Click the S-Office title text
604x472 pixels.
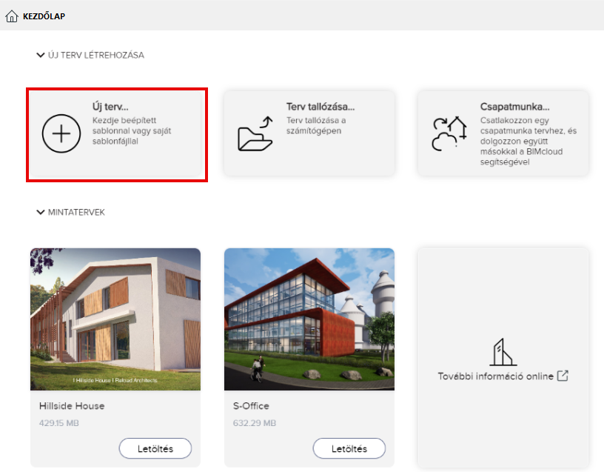(x=251, y=405)
